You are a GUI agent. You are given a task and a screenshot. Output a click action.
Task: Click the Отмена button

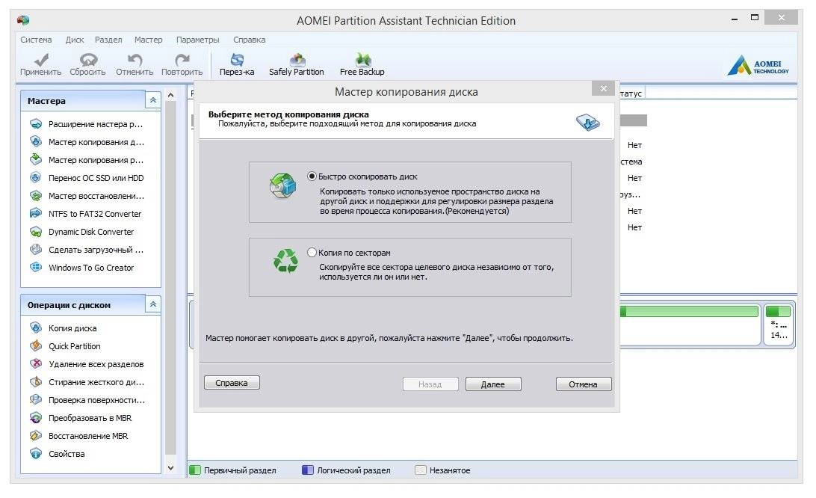(x=583, y=384)
